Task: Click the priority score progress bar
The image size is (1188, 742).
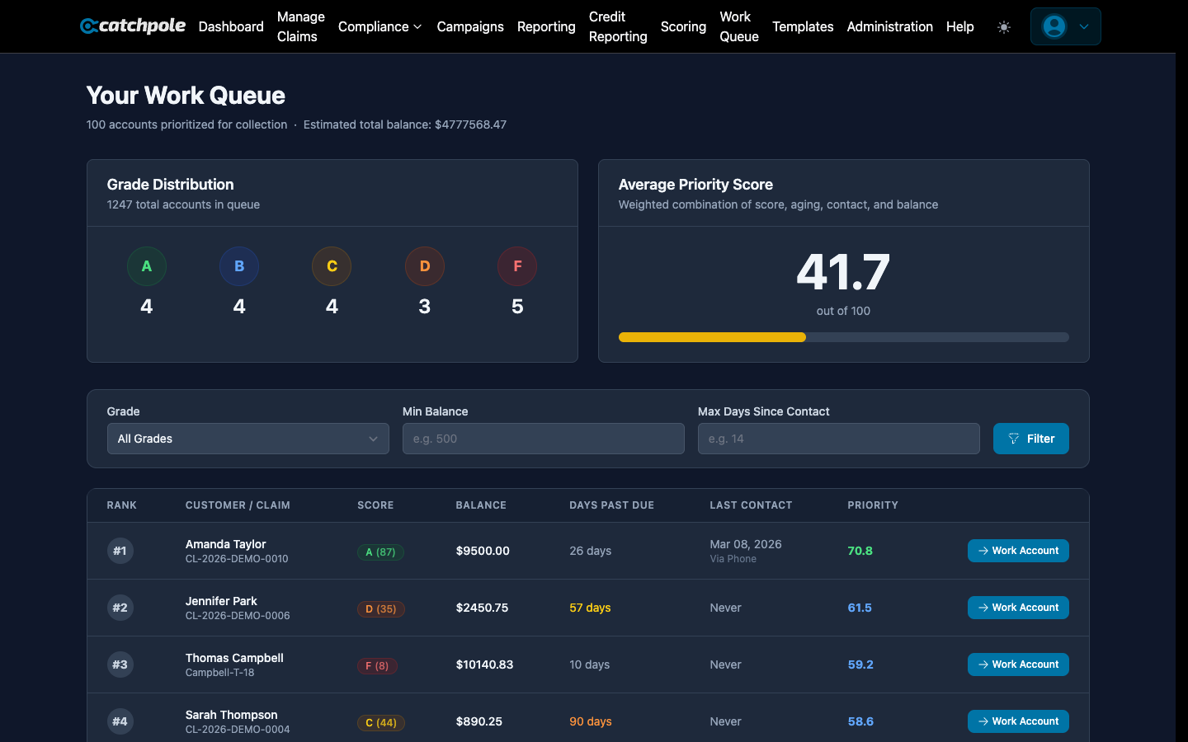Action: click(x=843, y=337)
